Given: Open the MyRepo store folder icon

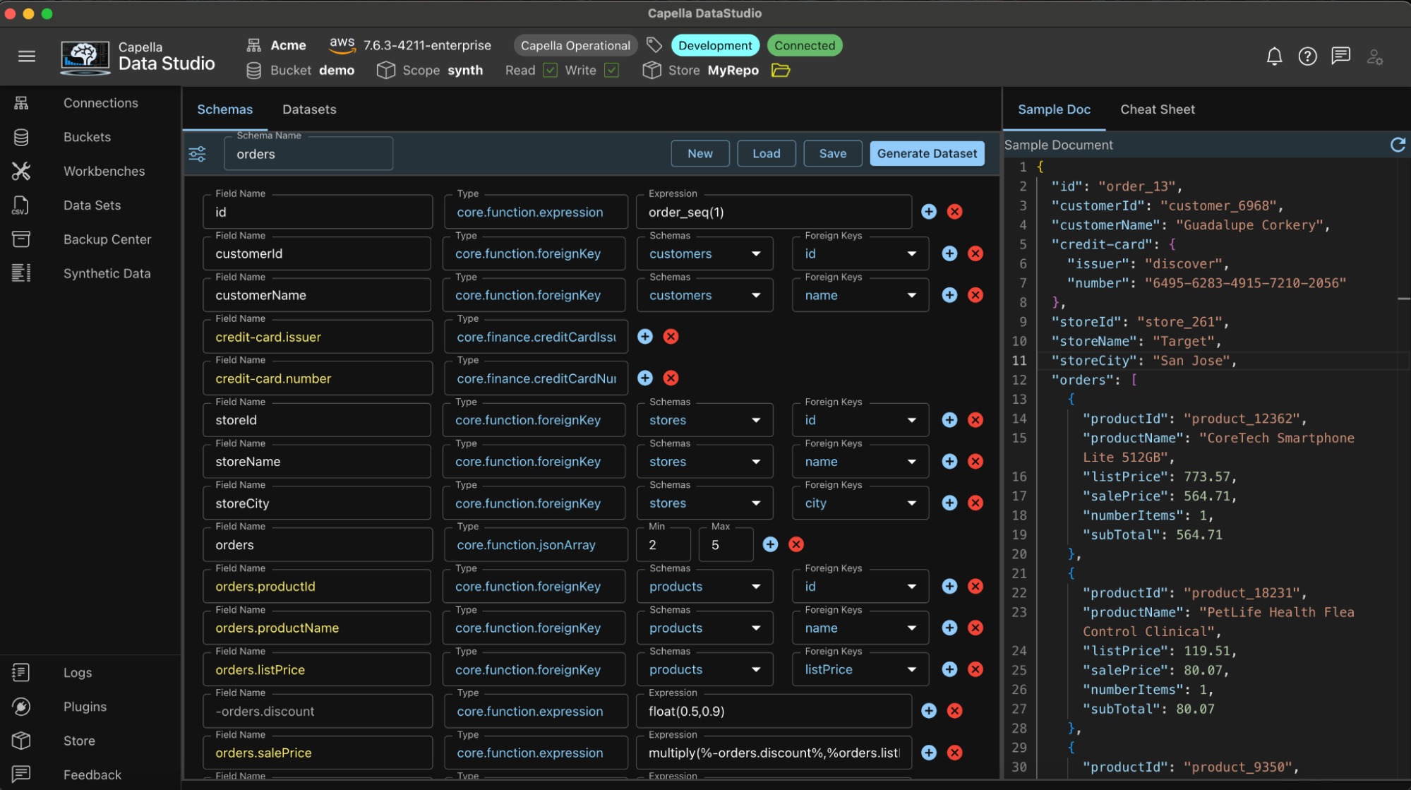Looking at the screenshot, I should point(781,70).
